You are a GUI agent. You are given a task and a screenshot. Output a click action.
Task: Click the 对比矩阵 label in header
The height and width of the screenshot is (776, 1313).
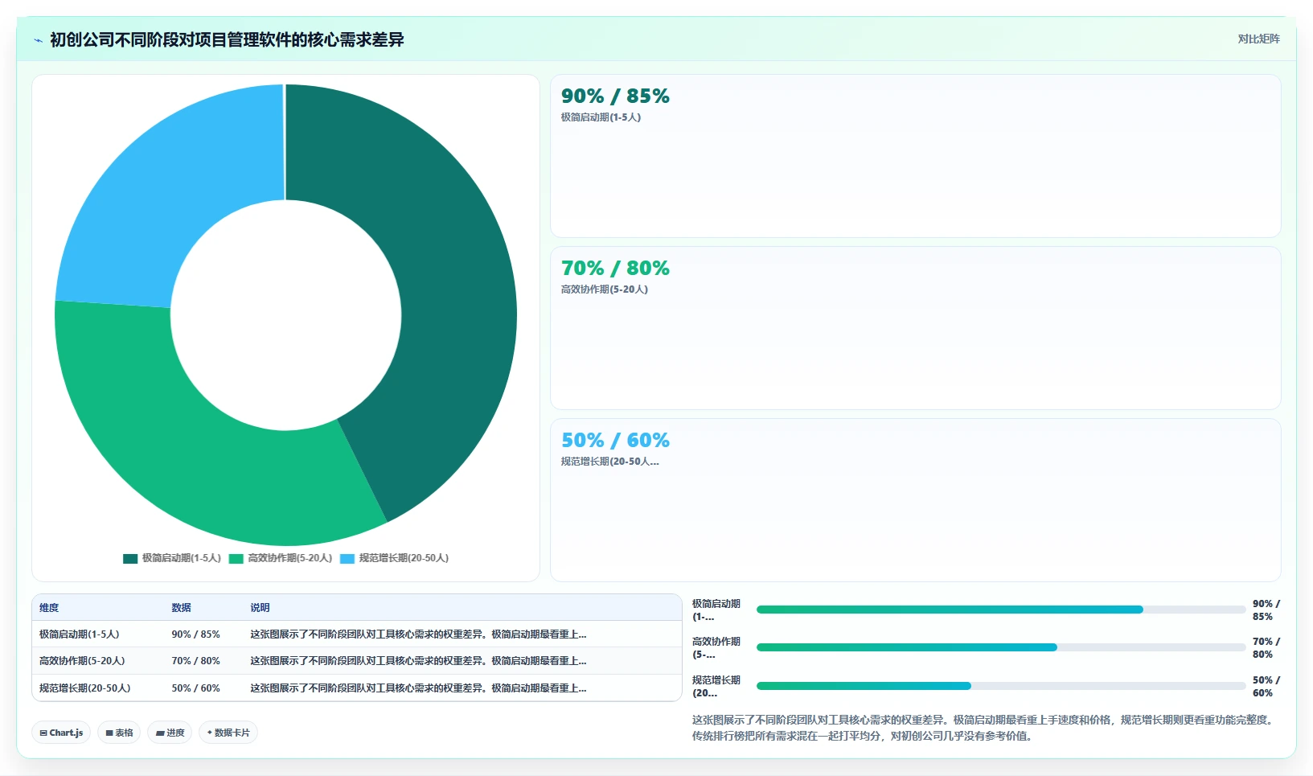pos(1258,39)
